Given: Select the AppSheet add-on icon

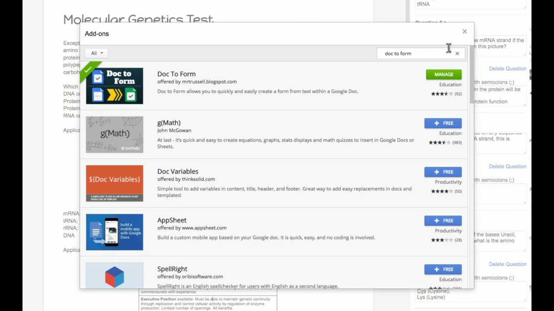Looking at the screenshot, I should point(114,232).
